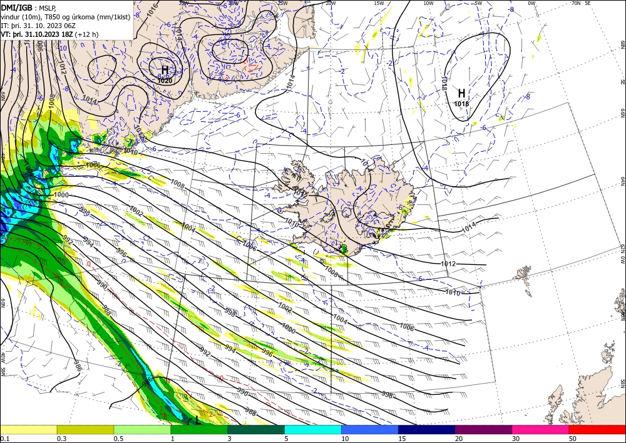Click the '25W' longitude label

tap(282, 3)
